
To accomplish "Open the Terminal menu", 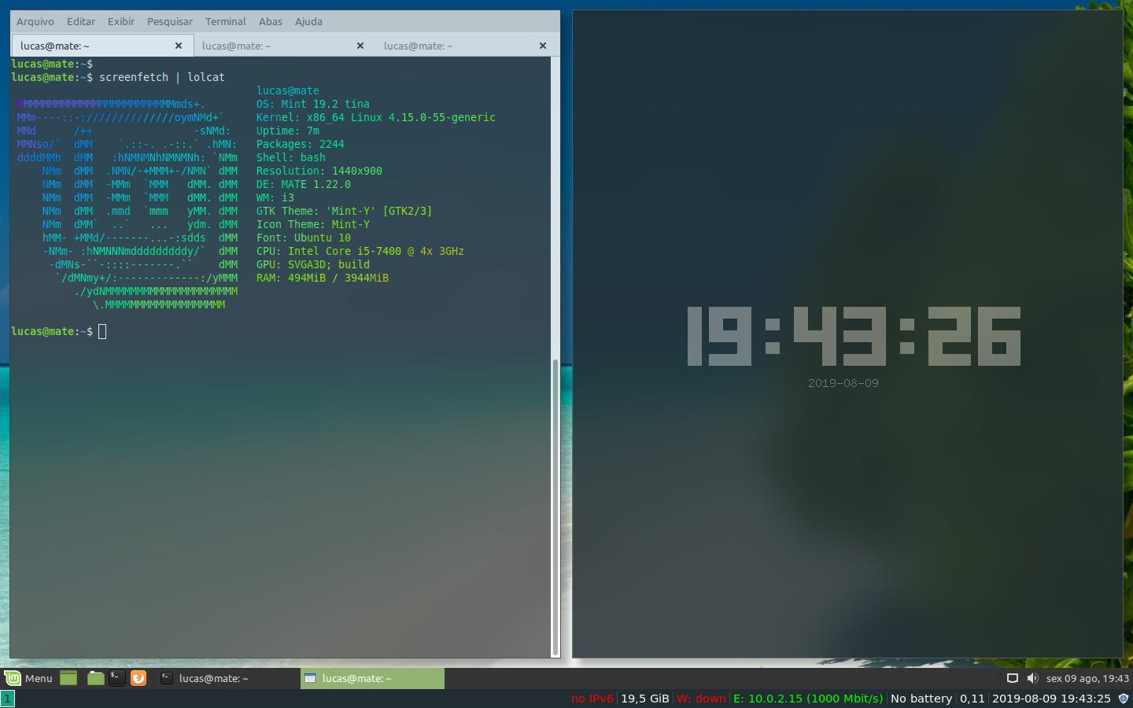I will coord(226,21).
